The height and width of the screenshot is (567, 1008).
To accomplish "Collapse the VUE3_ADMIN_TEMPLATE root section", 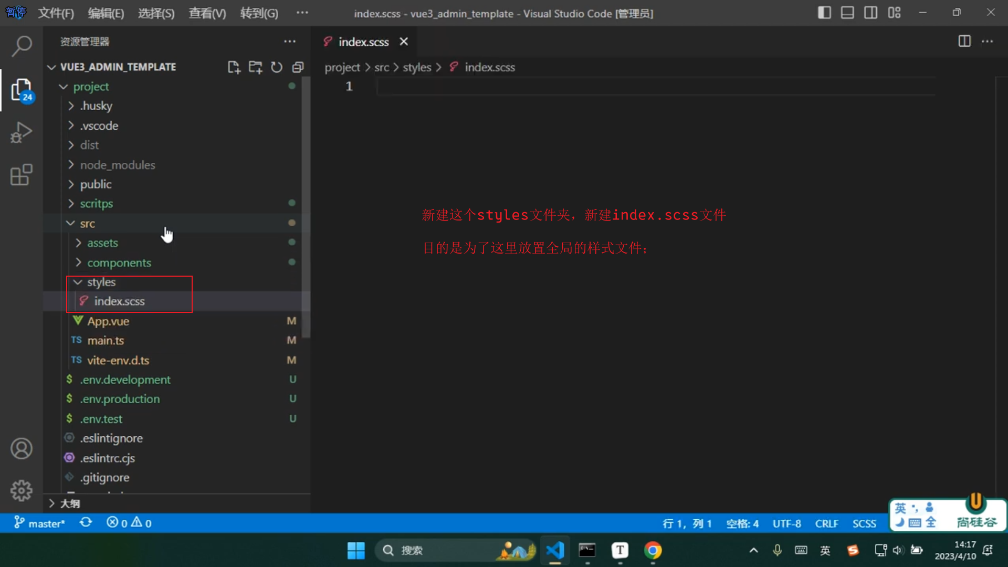I will pyautogui.click(x=118, y=67).
